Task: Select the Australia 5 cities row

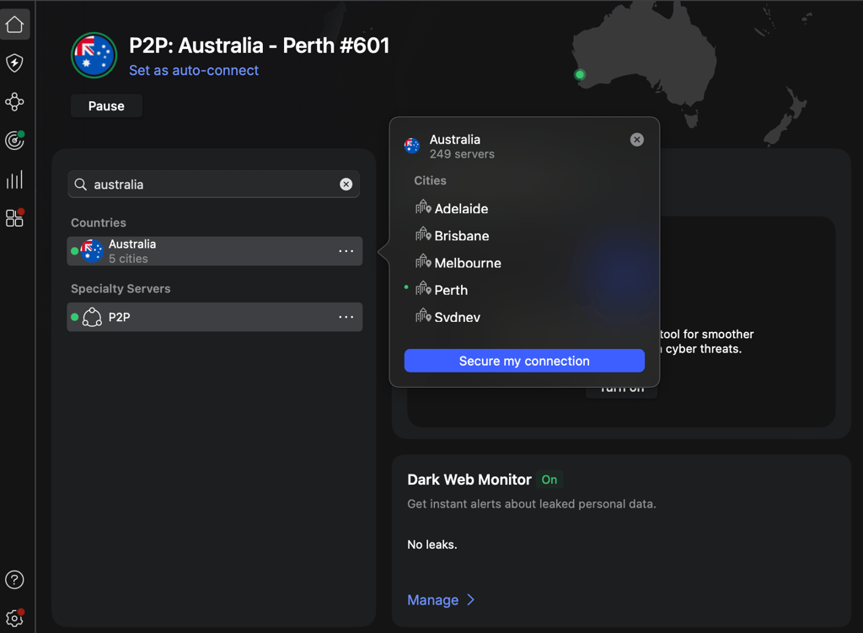Action: [x=215, y=251]
